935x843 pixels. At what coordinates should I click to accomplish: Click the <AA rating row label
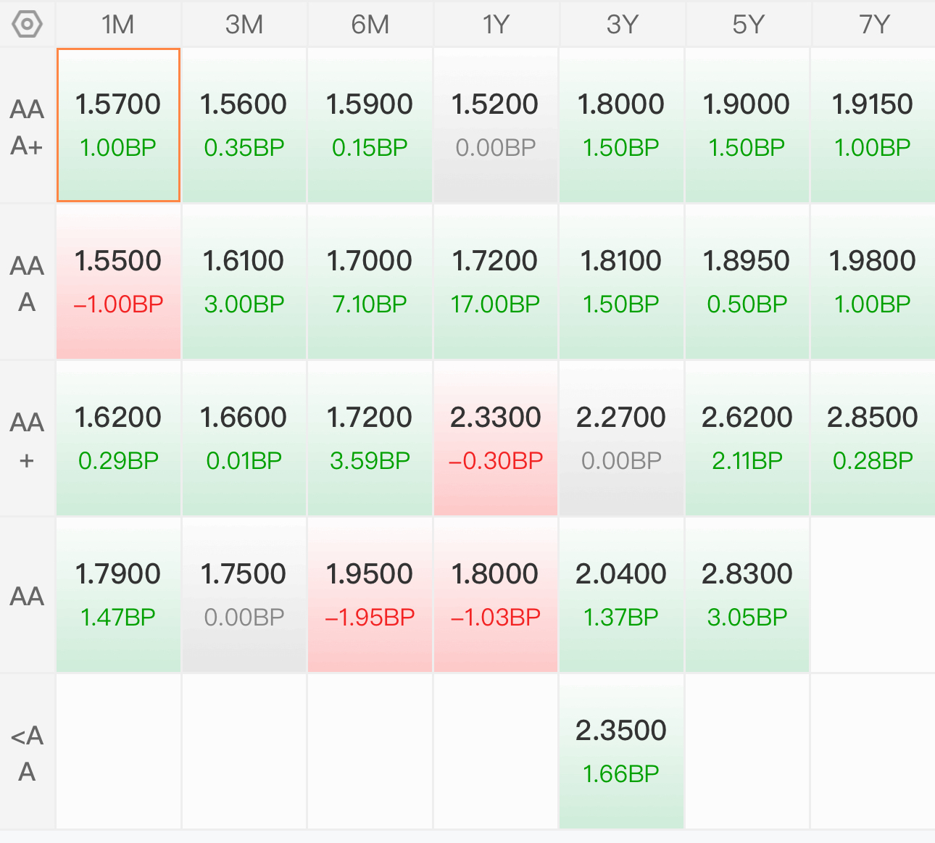pyautogui.click(x=28, y=752)
